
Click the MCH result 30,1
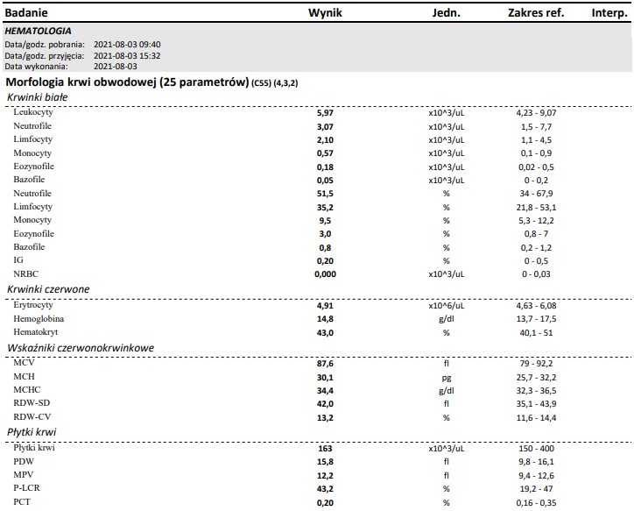(x=325, y=378)
